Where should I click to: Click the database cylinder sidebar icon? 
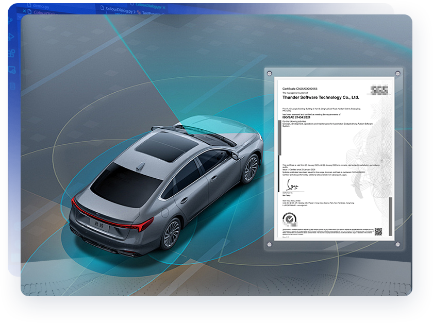pyautogui.click(x=11, y=87)
